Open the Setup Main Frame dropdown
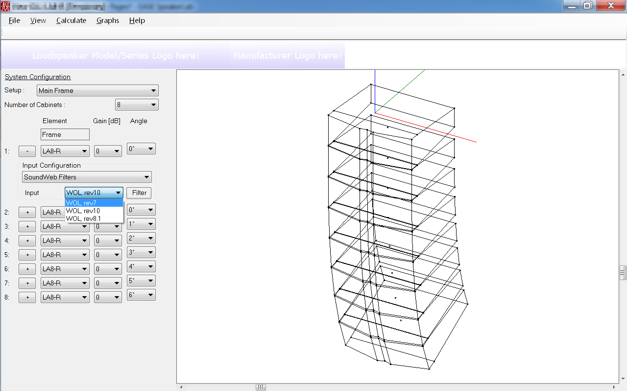Viewport: 627px width, 391px height. click(x=97, y=90)
